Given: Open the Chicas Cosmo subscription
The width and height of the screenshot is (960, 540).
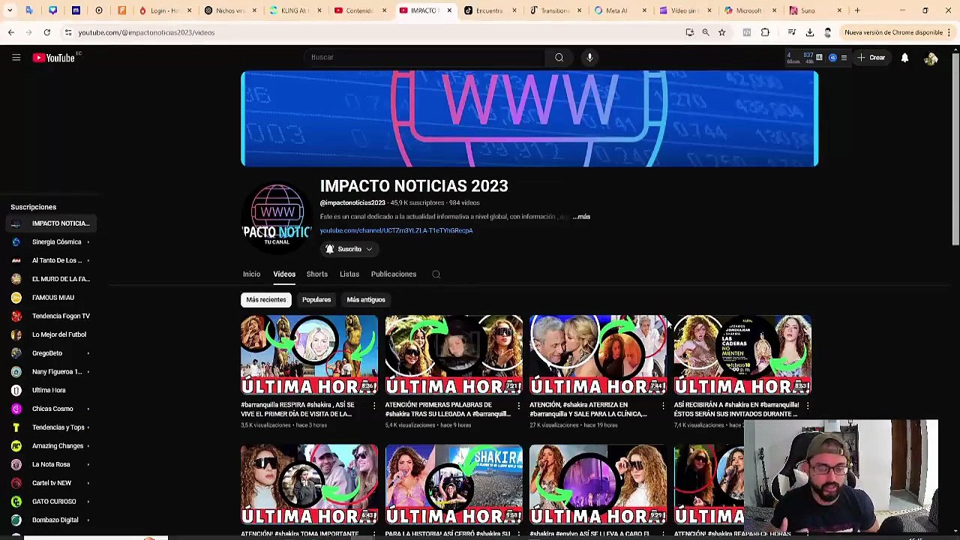Looking at the screenshot, I should tap(51, 409).
